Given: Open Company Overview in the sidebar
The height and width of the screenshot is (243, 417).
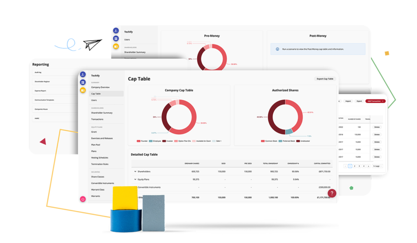Looking at the screenshot, I should point(100,87).
